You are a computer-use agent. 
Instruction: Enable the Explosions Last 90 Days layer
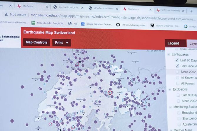(178, 95)
